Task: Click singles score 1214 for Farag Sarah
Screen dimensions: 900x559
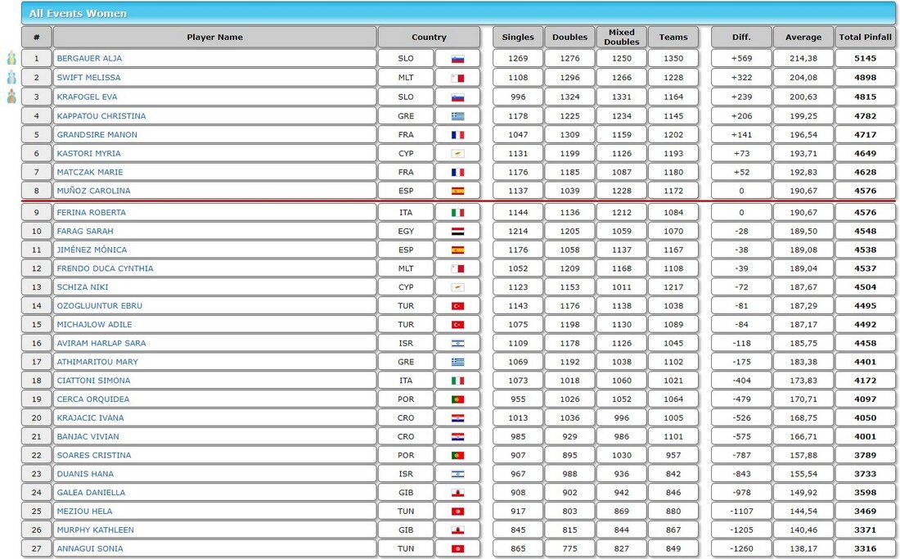Action: coord(518,231)
